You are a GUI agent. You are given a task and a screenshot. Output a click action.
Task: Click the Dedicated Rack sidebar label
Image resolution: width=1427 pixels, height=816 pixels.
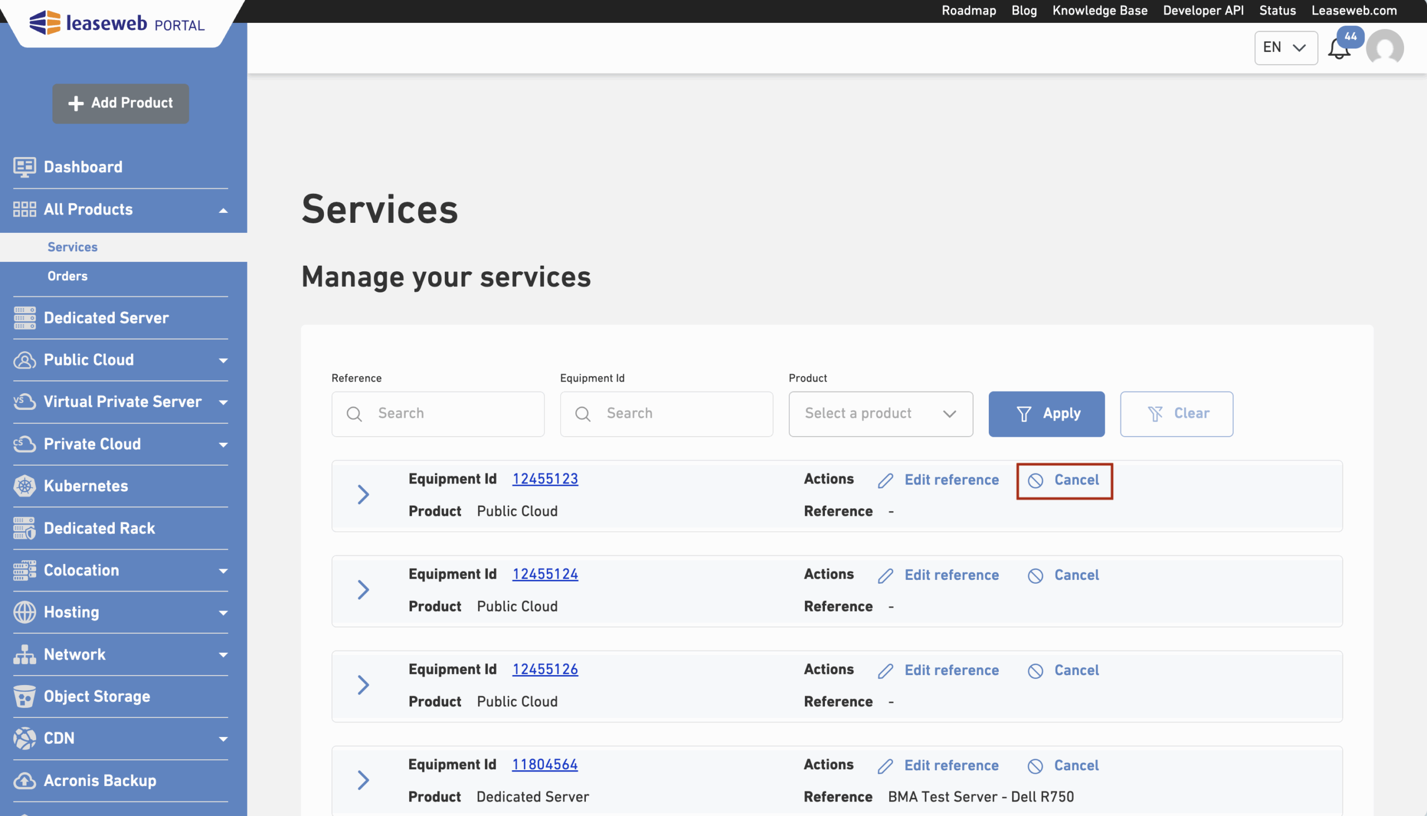pos(99,529)
